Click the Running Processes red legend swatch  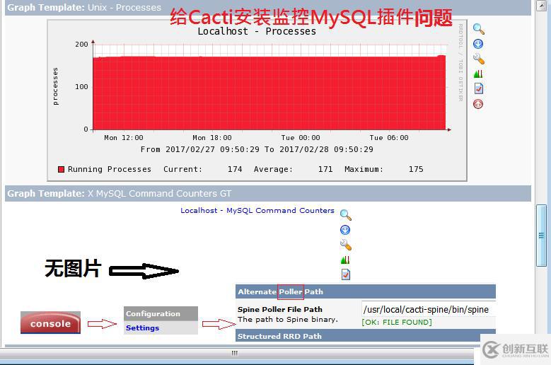point(61,169)
